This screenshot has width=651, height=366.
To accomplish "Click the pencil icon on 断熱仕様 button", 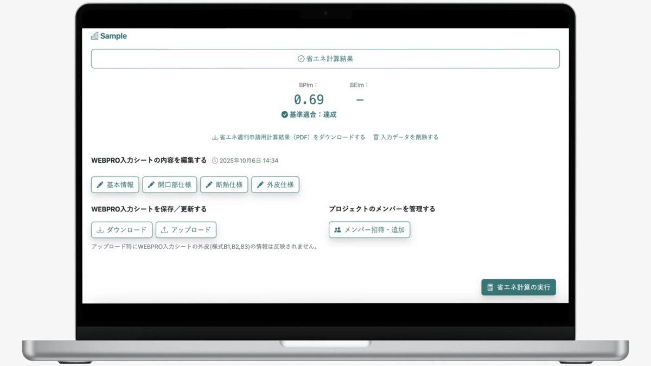I will [x=208, y=184].
